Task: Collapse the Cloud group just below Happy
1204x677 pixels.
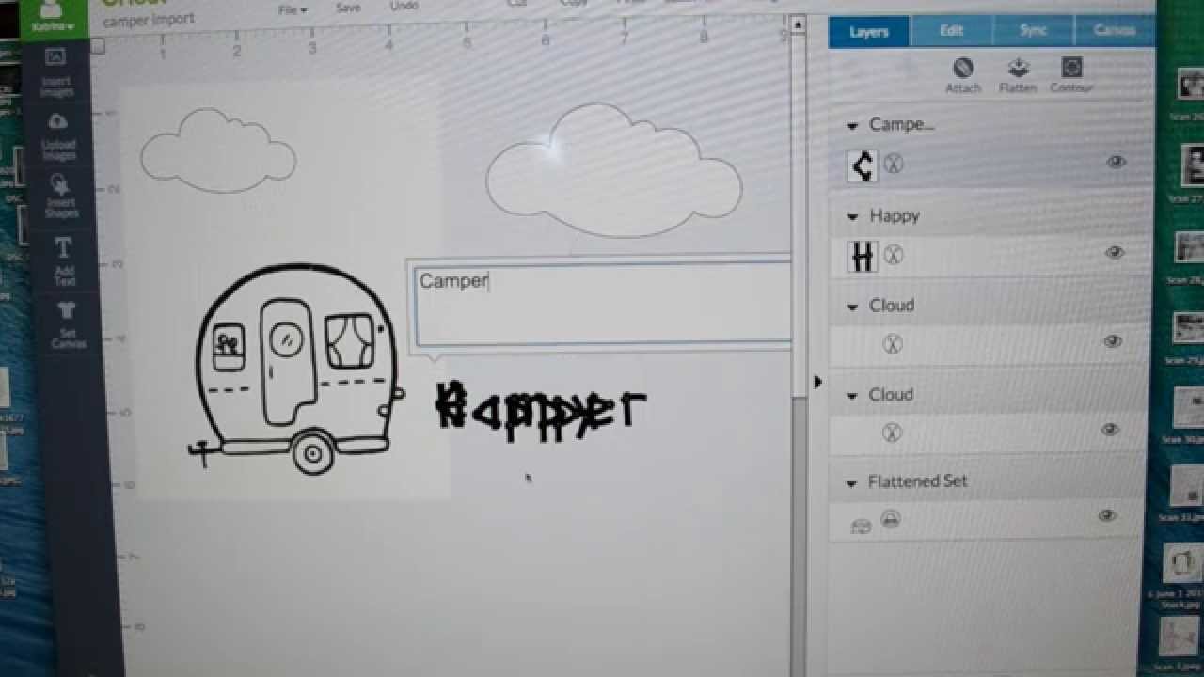Action: [852, 307]
